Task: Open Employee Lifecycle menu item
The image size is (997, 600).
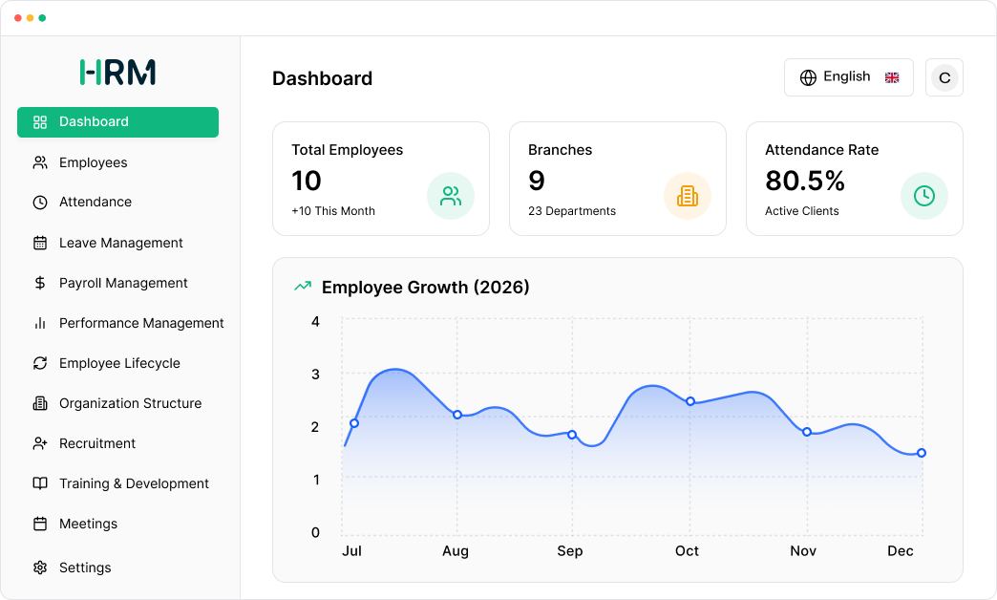Action: point(117,363)
